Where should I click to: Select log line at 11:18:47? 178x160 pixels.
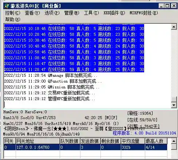tap(74, 64)
